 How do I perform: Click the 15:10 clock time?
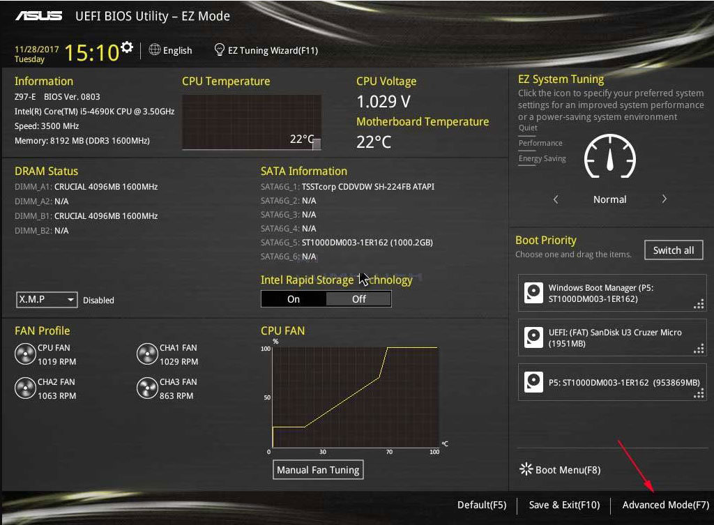coord(91,52)
